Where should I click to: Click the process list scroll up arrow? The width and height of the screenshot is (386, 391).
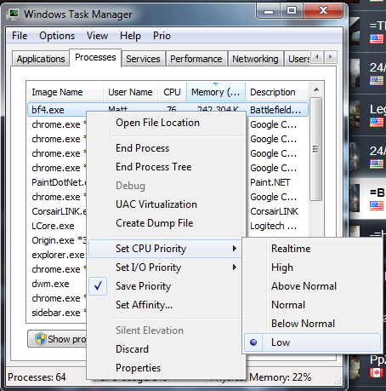point(316,90)
